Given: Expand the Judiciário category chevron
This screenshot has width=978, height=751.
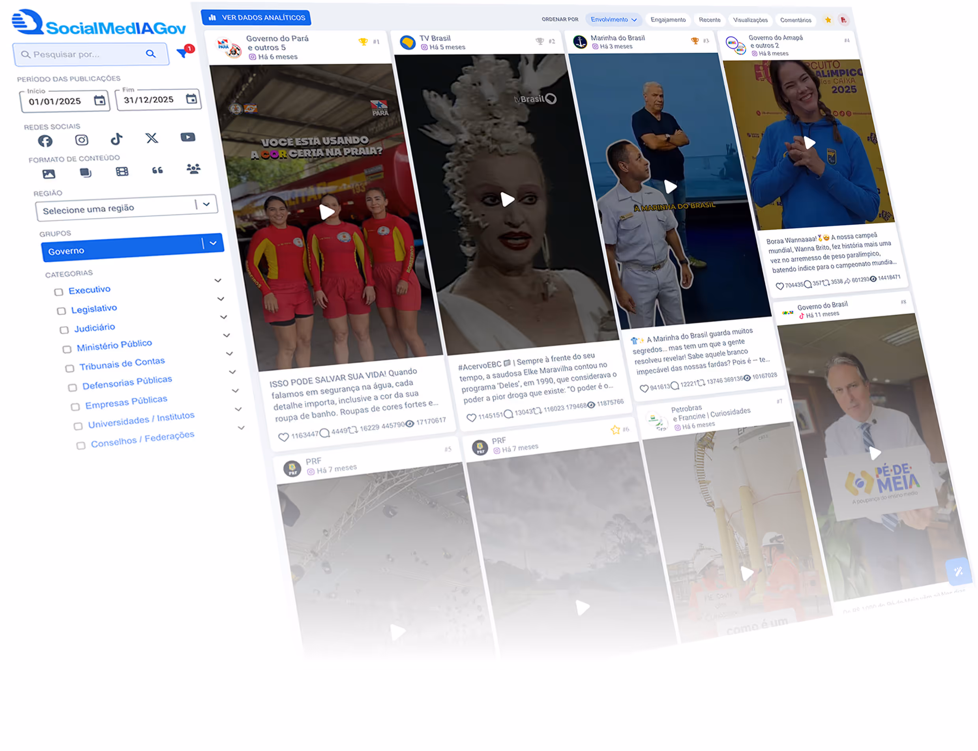Looking at the screenshot, I should (224, 317).
